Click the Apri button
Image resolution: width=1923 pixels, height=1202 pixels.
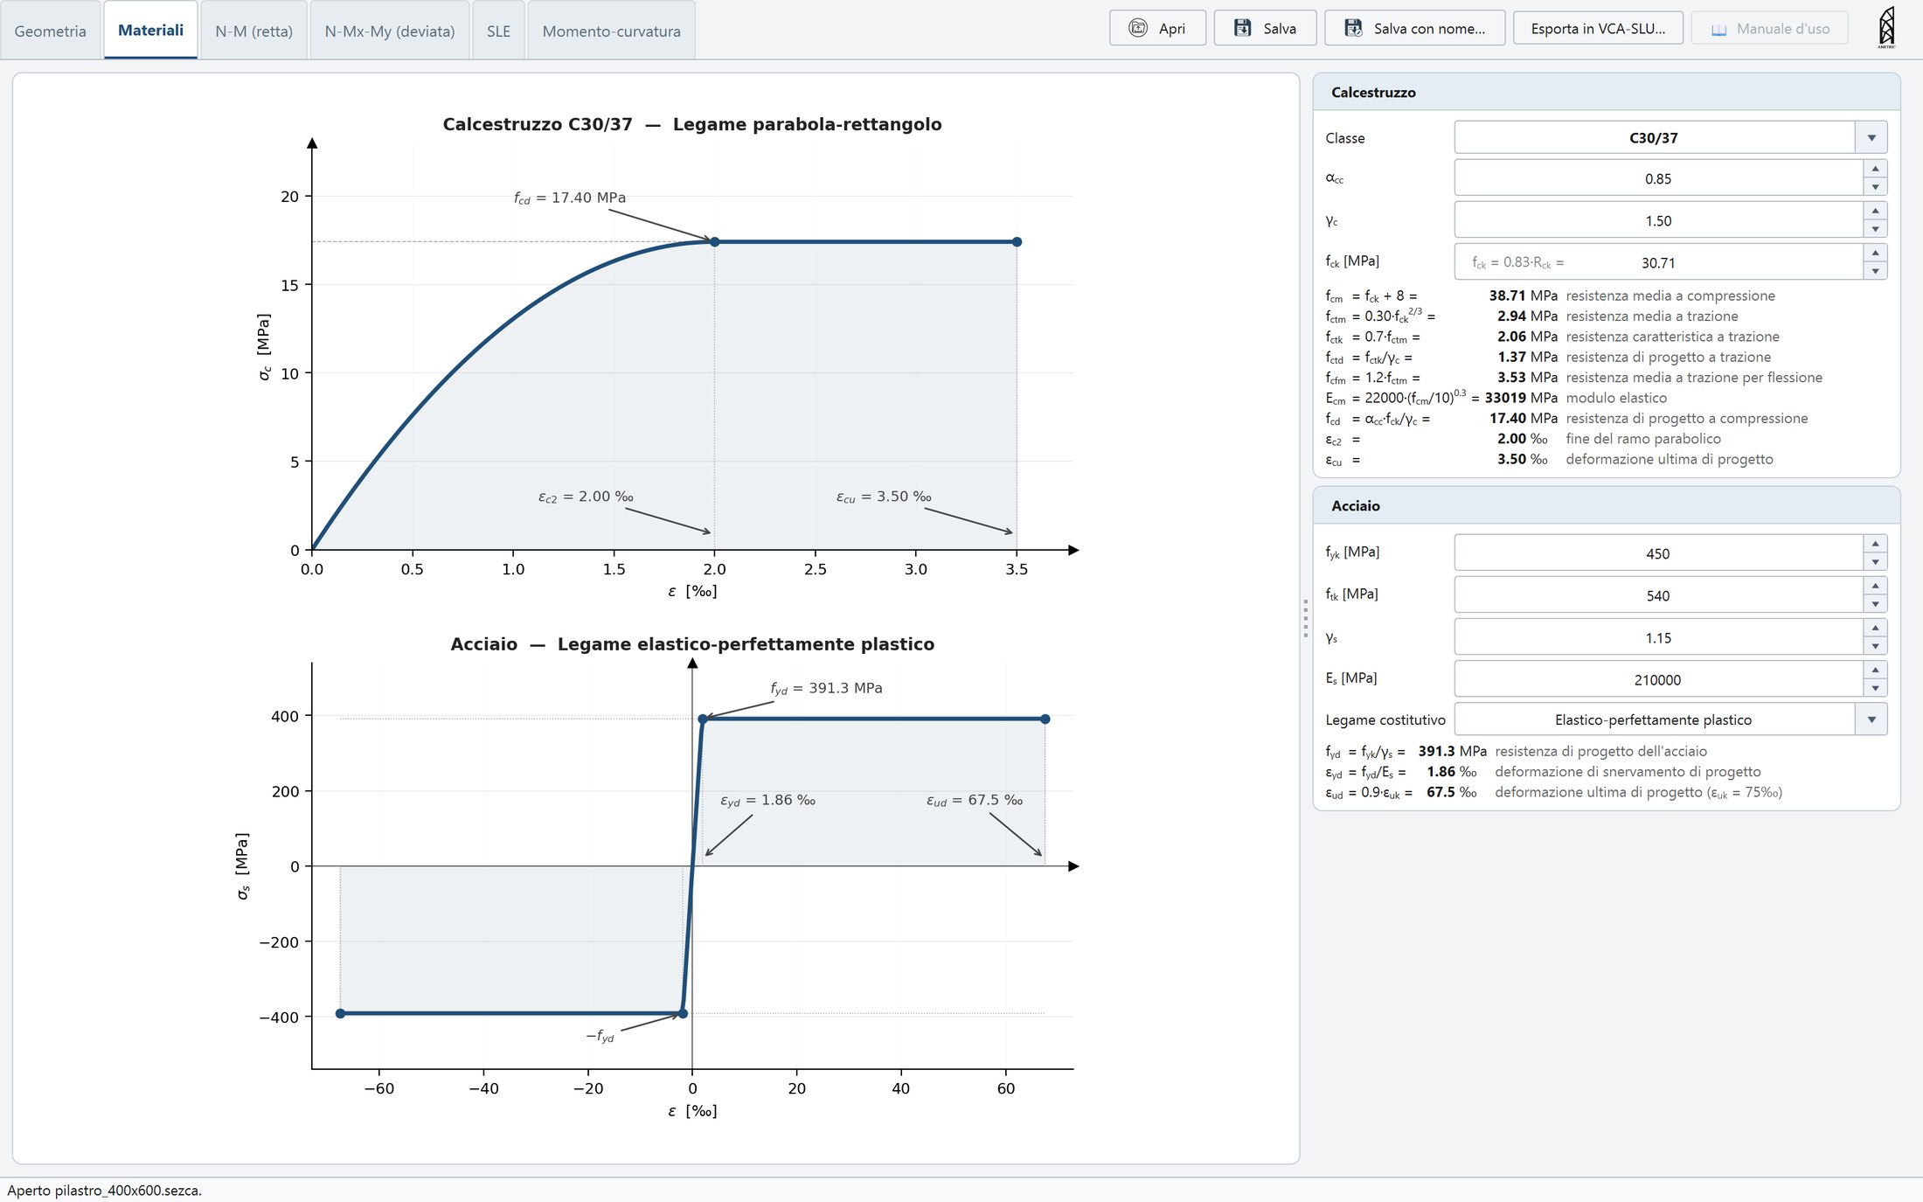point(1157,28)
